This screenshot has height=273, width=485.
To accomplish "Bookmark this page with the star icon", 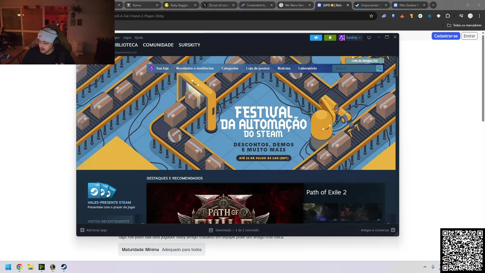I will pyautogui.click(x=371, y=16).
